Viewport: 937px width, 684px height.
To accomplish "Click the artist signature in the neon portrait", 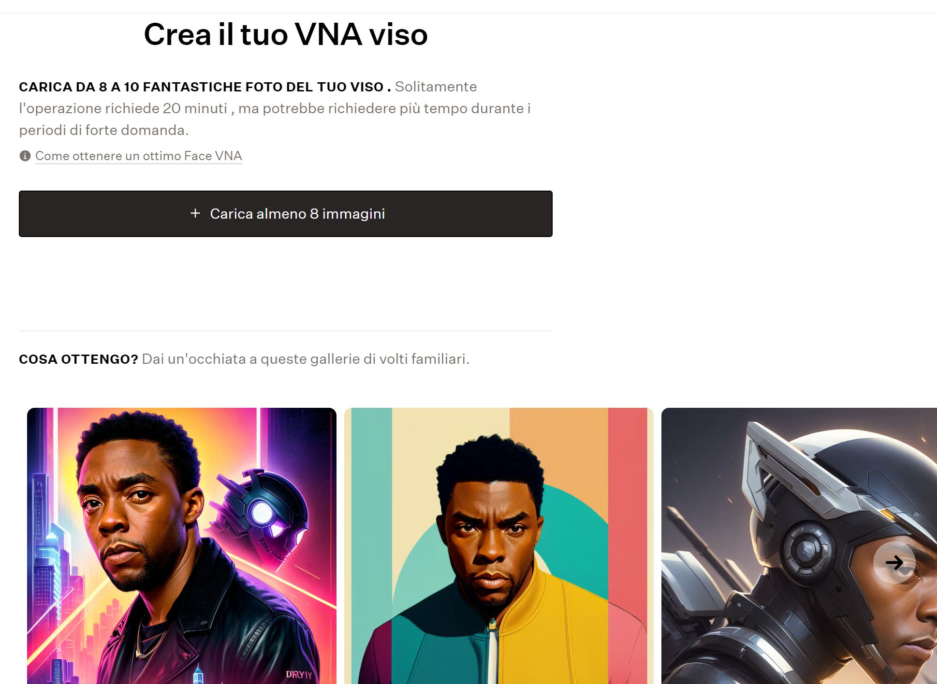I will pos(299,674).
